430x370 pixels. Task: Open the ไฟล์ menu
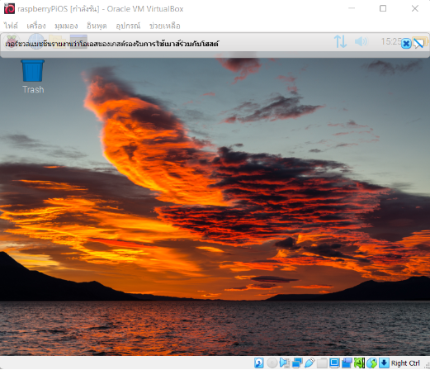(11, 26)
